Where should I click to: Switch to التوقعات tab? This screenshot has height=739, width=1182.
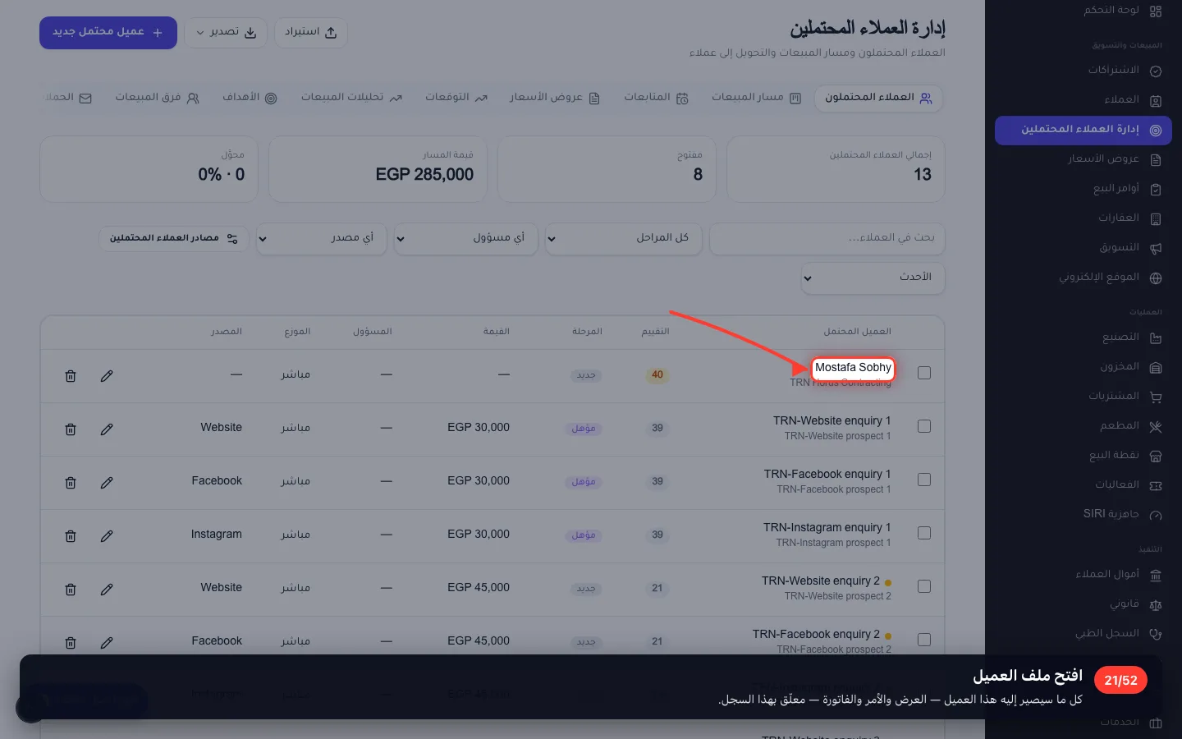point(456,98)
